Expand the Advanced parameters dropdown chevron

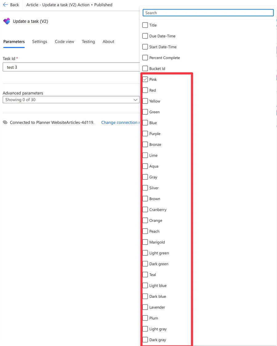tap(135, 100)
